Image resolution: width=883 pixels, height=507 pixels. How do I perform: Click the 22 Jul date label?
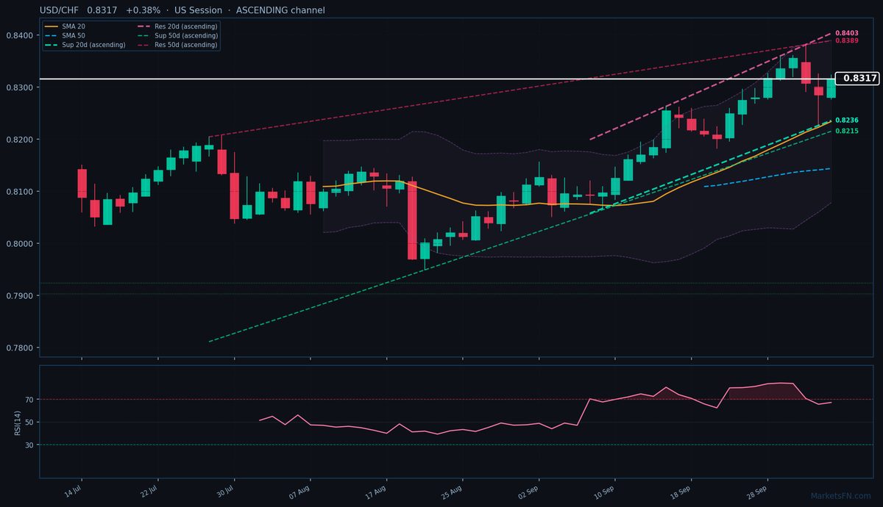(x=149, y=492)
